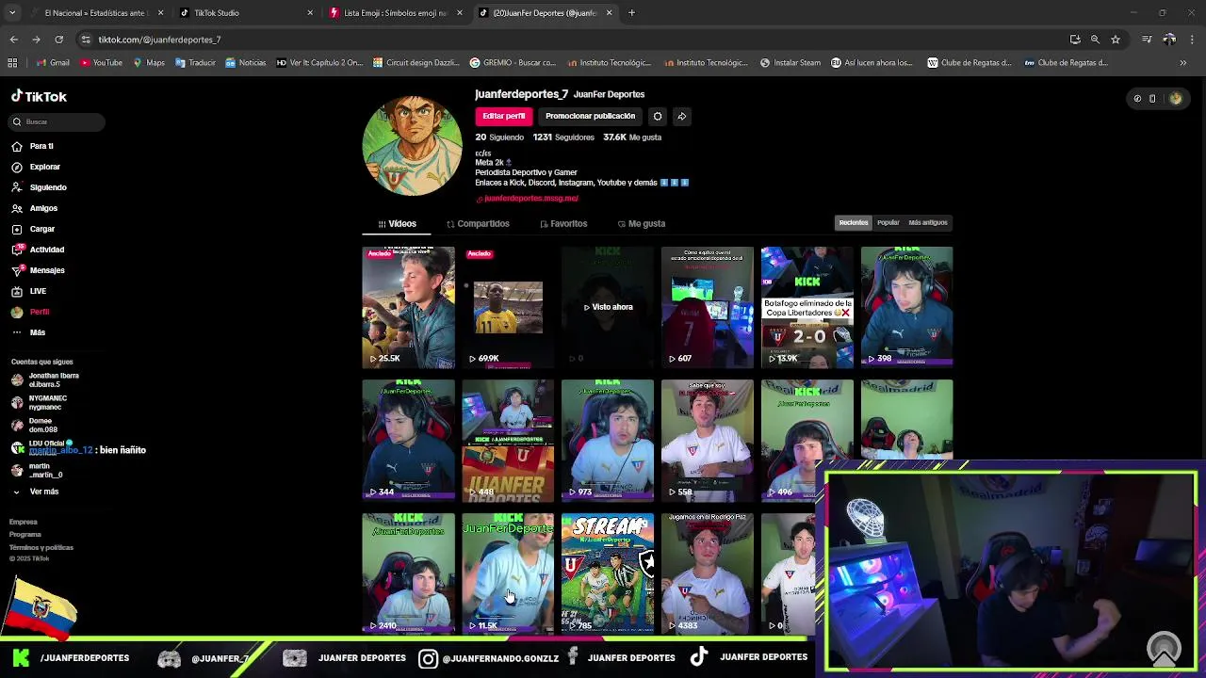Open profile avatar menu at top right

click(1175, 98)
